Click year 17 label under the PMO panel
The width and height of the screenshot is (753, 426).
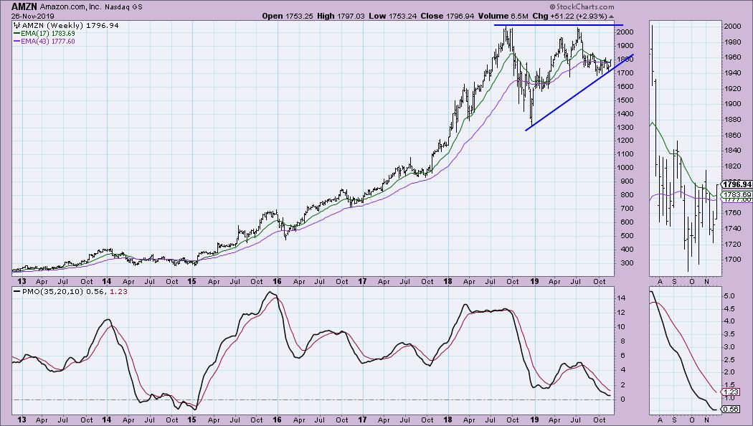point(362,420)
